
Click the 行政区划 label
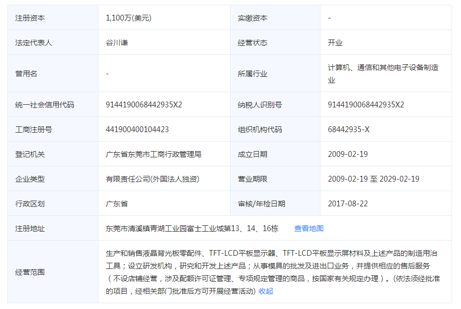click(29, 203)
